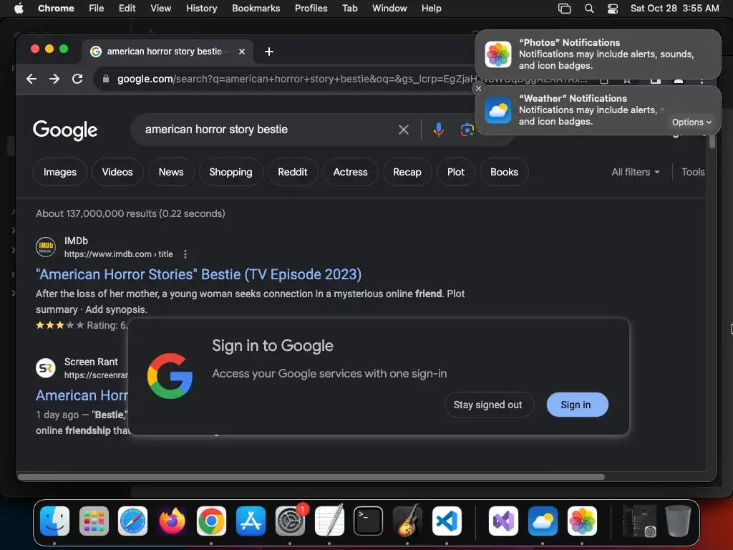Reload the current page
The image size is (733, 550).
point(77,79)
